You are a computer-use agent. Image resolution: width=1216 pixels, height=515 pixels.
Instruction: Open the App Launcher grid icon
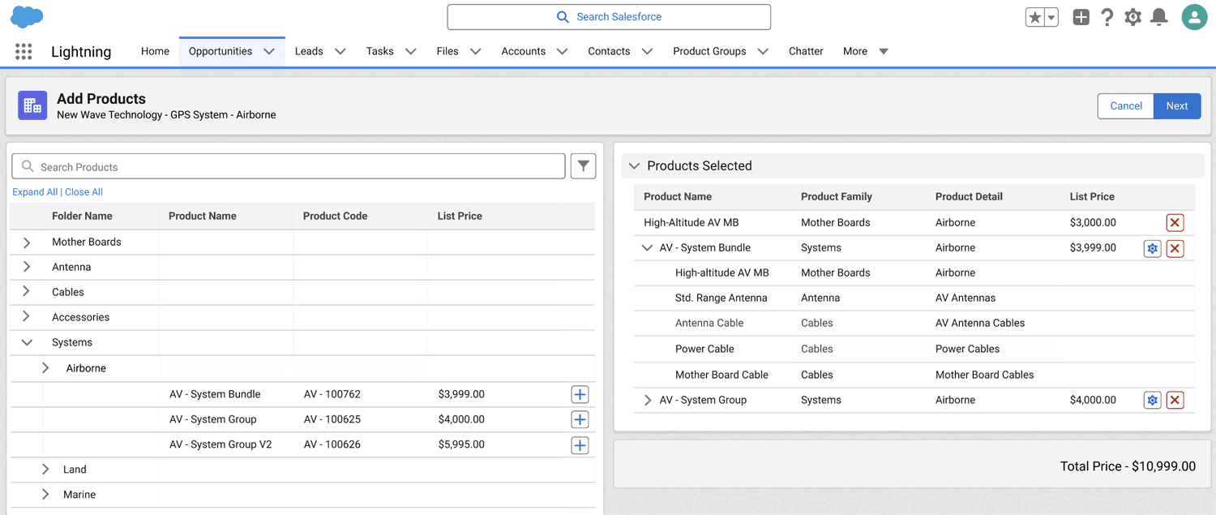click(x=24, y=52)
